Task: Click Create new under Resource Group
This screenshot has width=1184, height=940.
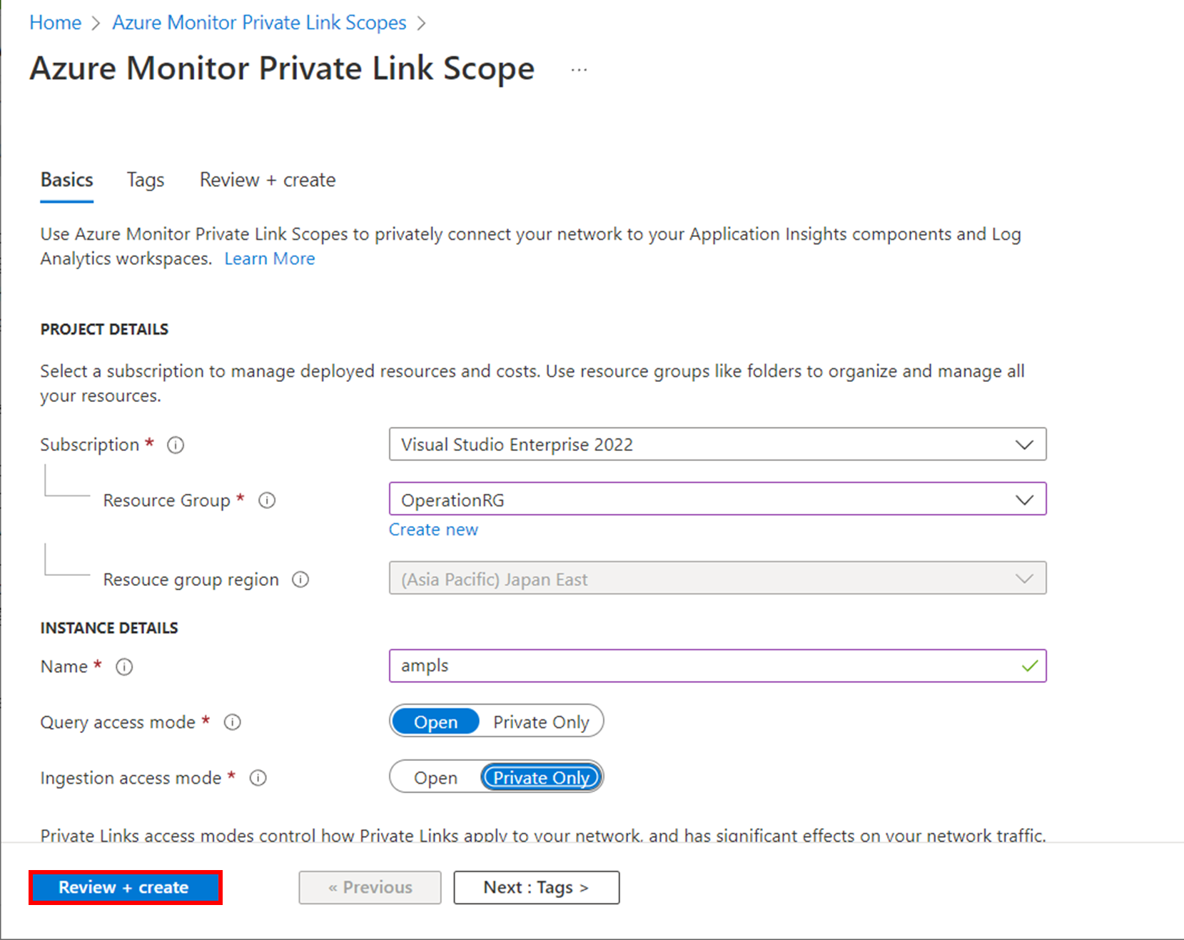Action: click(433, 530)
